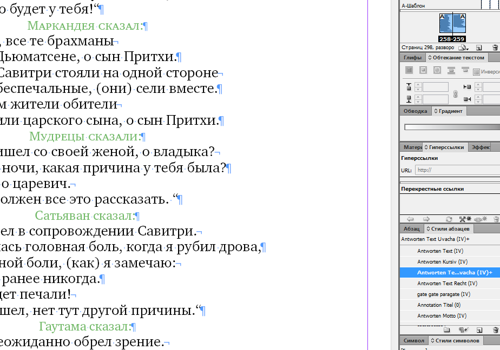Screen dimensions: 500x350
Task: Click the gradient ramp bar
Action: tap(452, 127)
